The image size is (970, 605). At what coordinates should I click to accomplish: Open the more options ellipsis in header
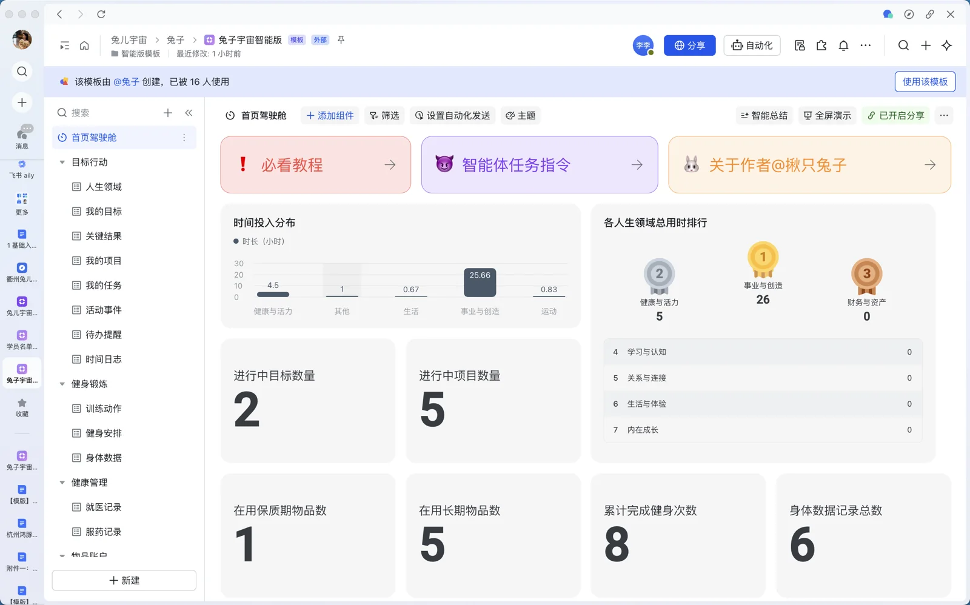point(866,45)
